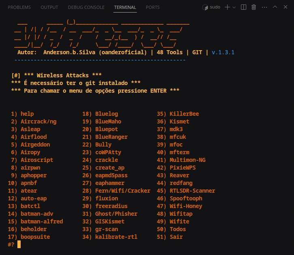Open the panel's more actions menu
Image resolution: width=294 pixels, height=255 pixels.
pos(264,7)
